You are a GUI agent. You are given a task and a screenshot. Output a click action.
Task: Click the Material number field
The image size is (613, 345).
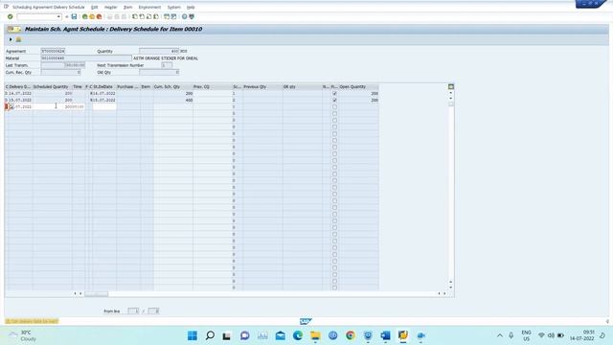coord(86,58)
